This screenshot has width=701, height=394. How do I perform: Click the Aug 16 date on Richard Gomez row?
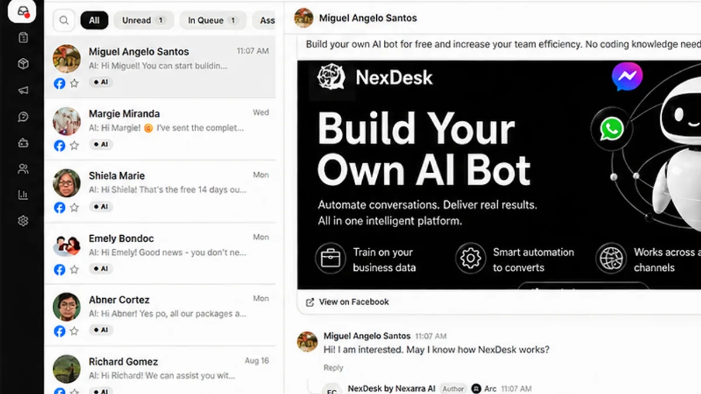pos(257,361)
